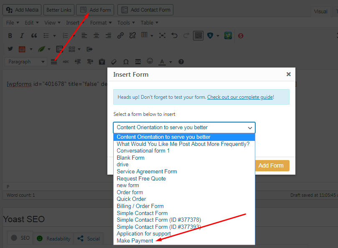
Task: Open the table insert dropdown arrow
Action: click(x=152, y=36)
